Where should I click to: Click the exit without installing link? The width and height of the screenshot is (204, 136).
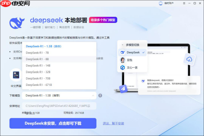(x=113, y=123)
